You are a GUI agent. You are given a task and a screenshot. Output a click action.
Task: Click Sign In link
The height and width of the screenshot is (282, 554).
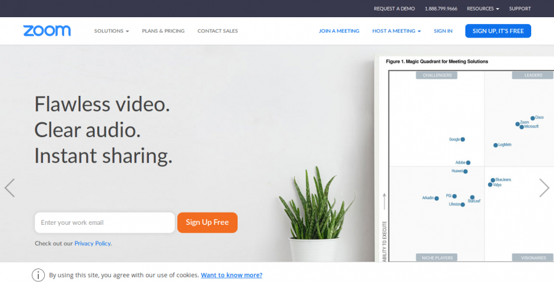[x=443, y=31]
